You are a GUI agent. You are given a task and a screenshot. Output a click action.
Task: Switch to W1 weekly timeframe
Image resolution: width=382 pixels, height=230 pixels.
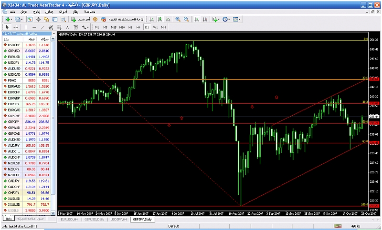pyautogui.click(x=155, y=27)
